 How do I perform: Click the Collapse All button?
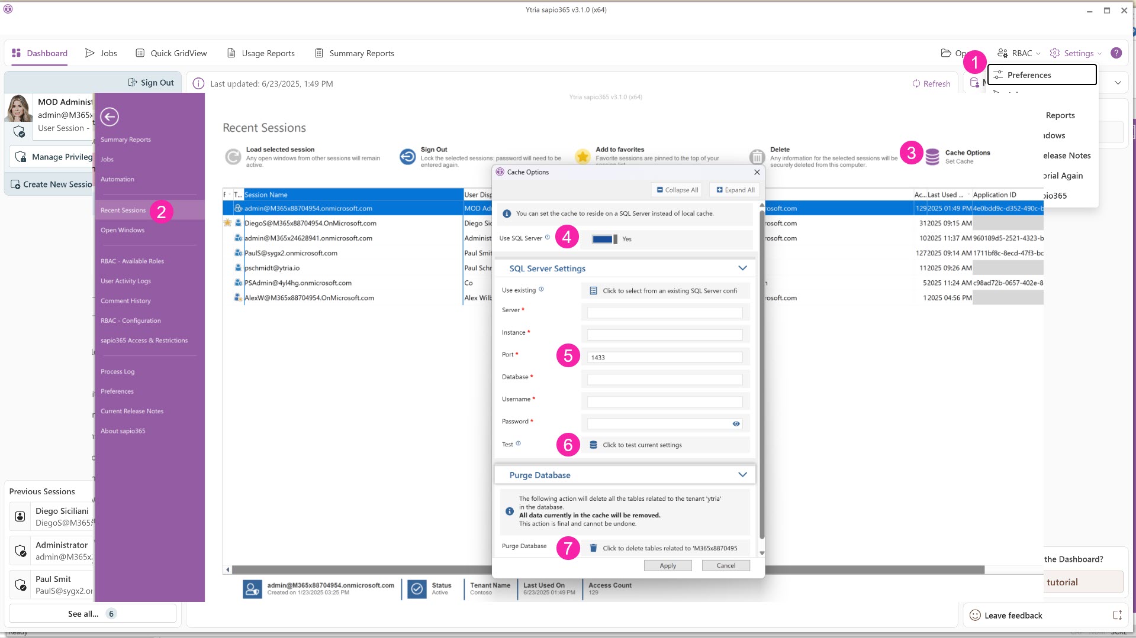pyautogui.click(x=677, y=190)
